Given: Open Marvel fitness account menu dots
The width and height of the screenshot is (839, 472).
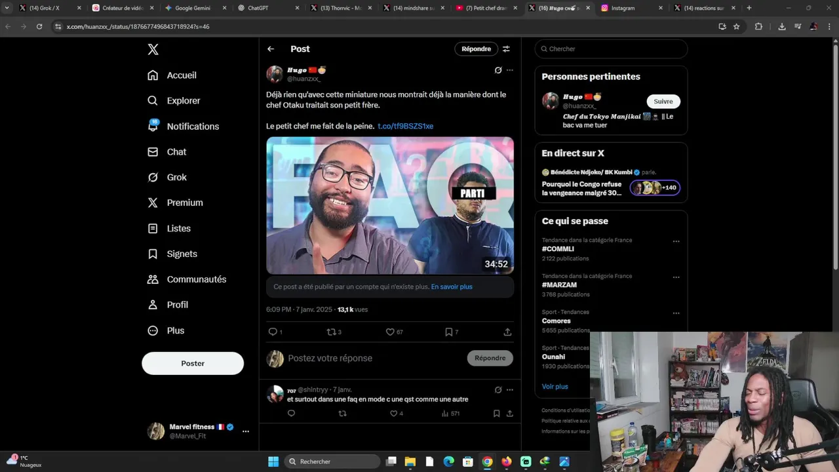Looking at the screenshot, I should pos(246,431).
